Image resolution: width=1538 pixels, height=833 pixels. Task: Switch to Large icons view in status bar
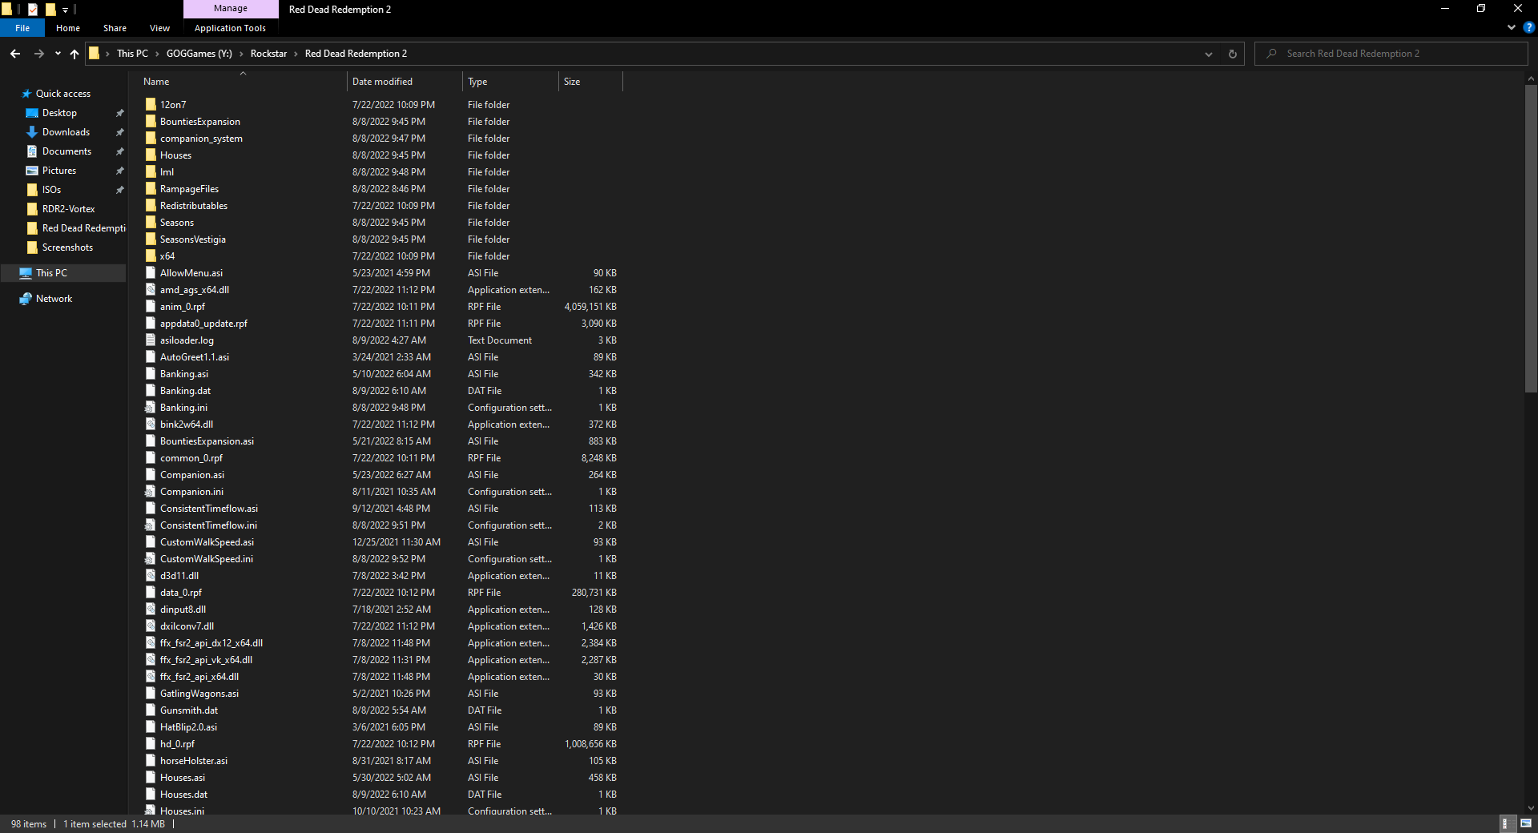[1525, 823]
